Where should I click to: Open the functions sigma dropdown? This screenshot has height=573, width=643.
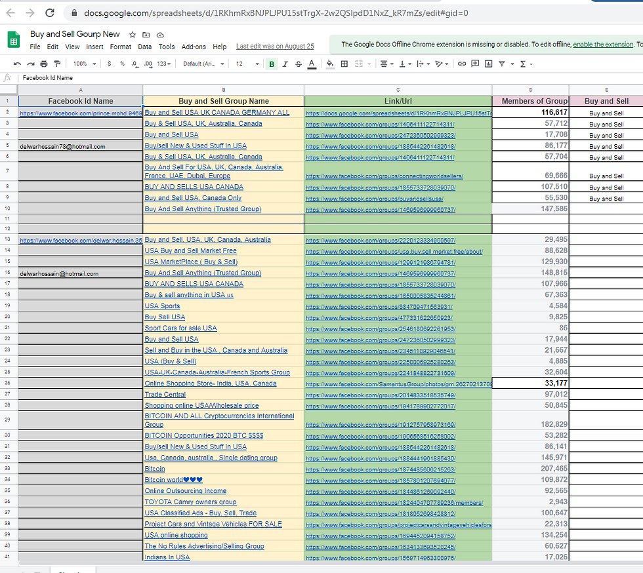(526, 64)
